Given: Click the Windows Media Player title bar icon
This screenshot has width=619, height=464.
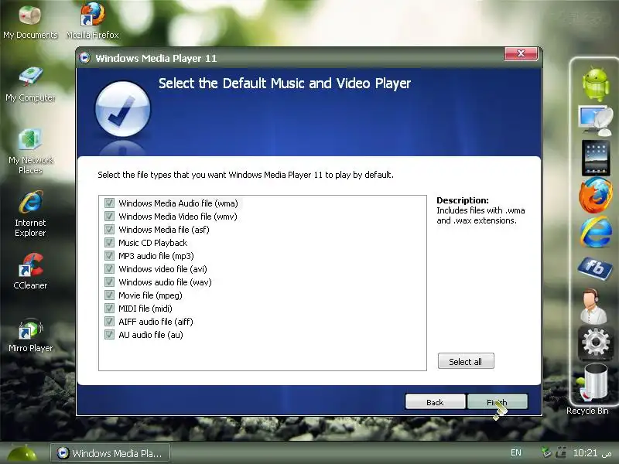Looking at the screenshot, I should 84,58.
